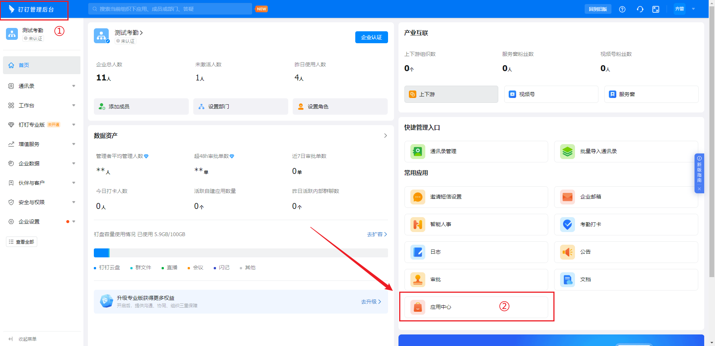Switch back with 回到旧版 button
This screenshot has height=346, width=715.
[x=598, y=9]
